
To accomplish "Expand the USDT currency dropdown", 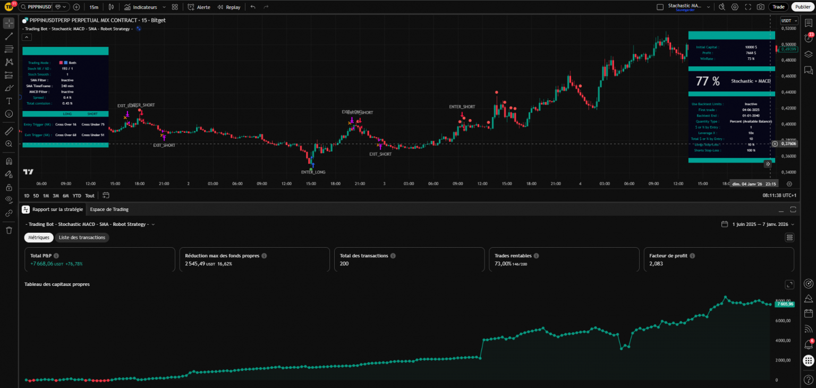I will pyautogui.click(x=786, y=21).
